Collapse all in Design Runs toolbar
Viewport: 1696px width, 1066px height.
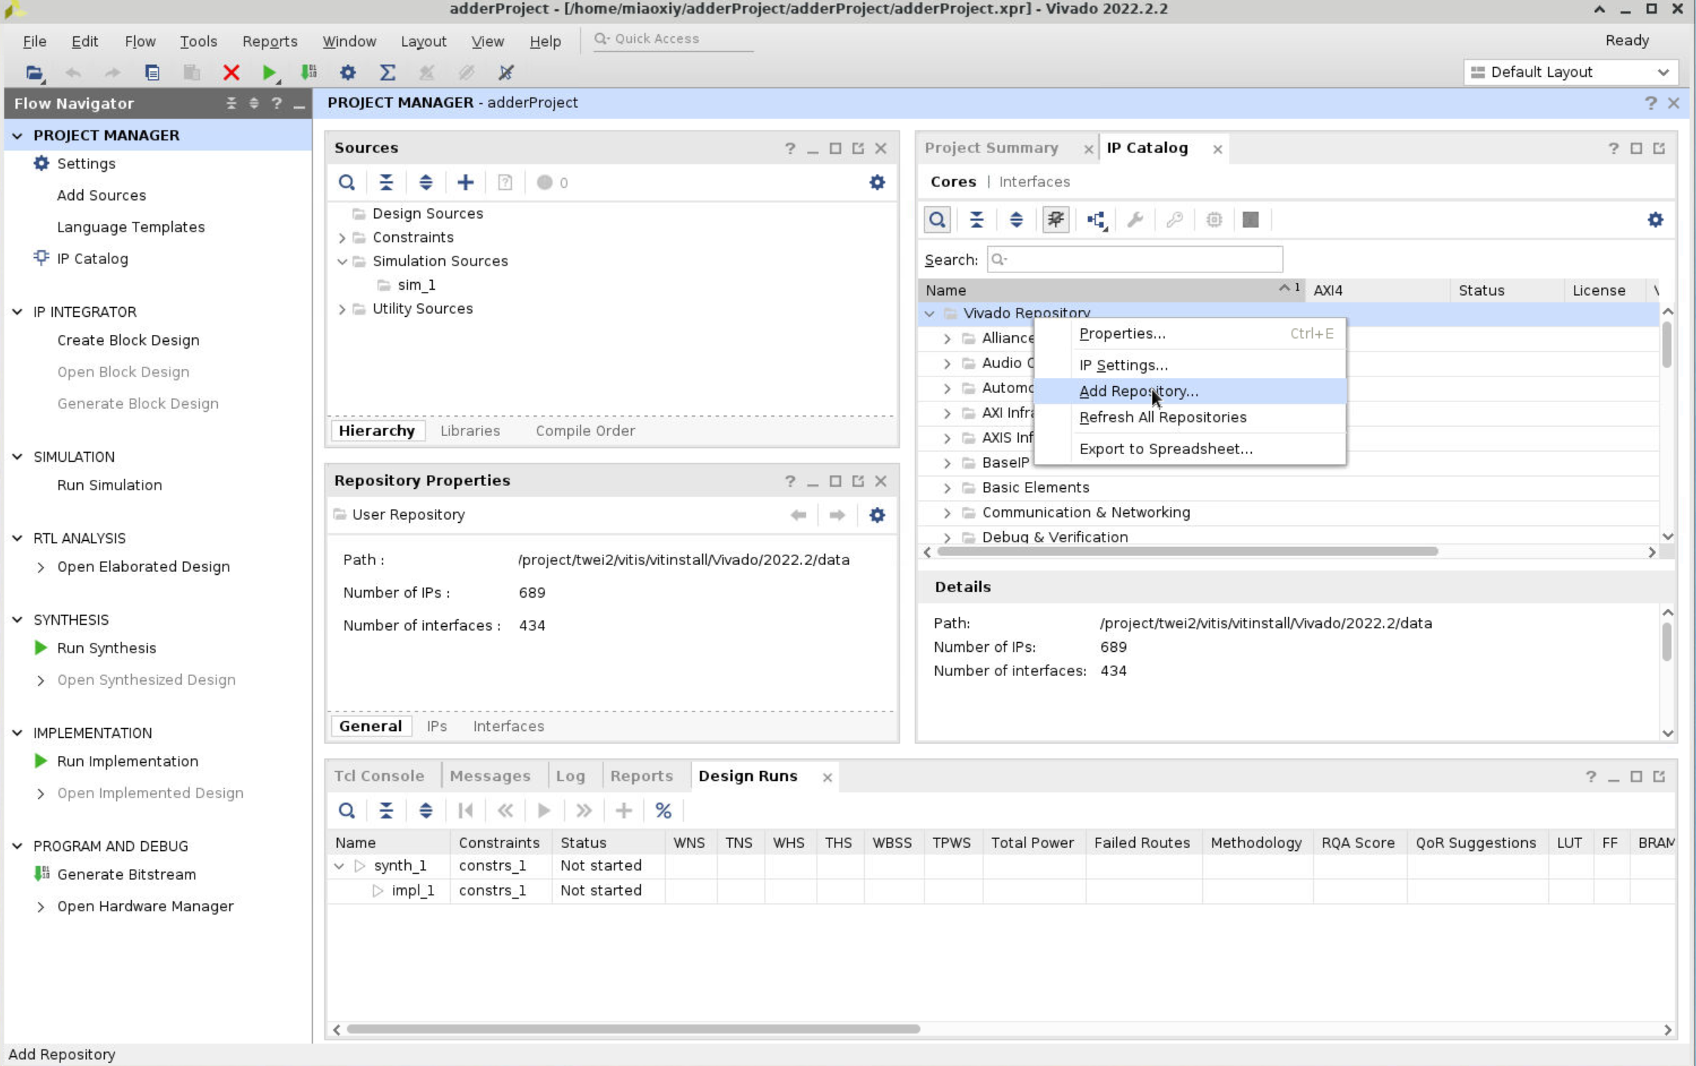point(386,811)
